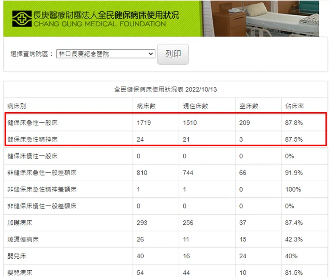
Task: Click the occupancy rate 100%
Action: point(293,189)
